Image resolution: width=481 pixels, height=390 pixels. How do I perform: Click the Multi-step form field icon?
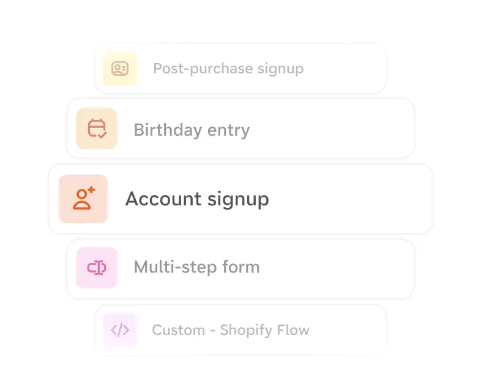pos(97,267)
